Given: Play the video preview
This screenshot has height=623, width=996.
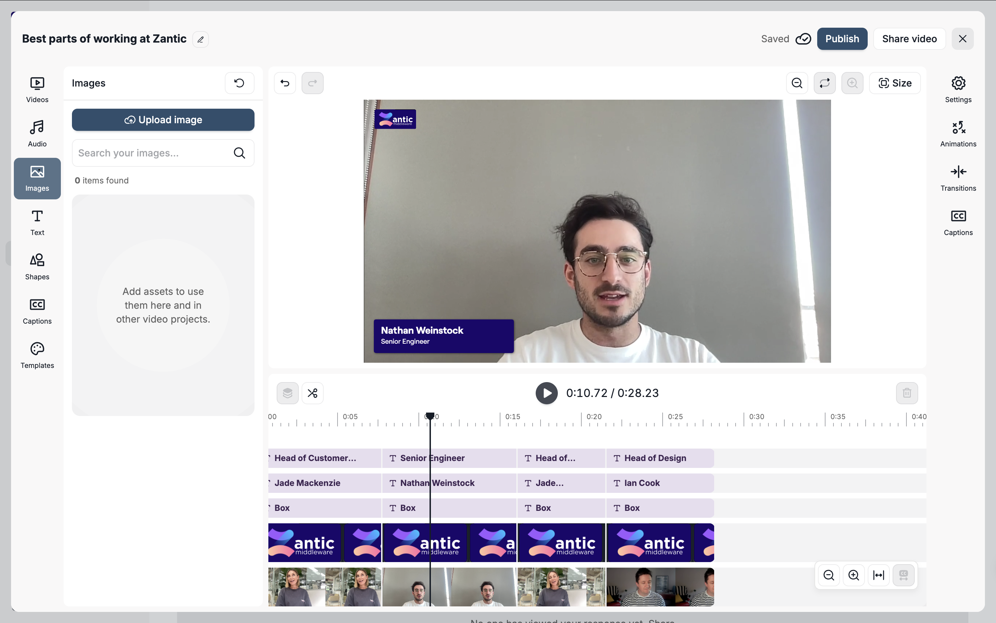Looking at the screenshot, I should click(x=546, y=393).
